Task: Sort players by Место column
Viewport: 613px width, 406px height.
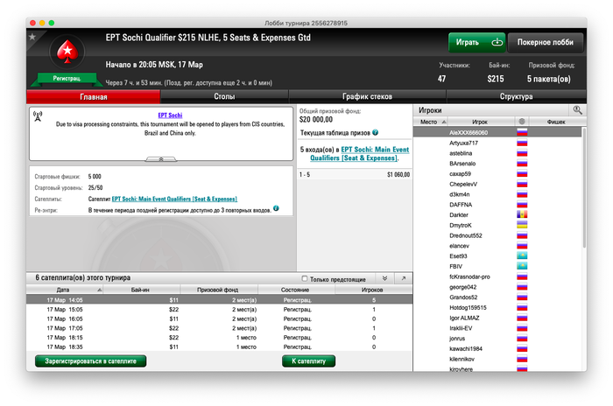Action: [x=431, y=122]
